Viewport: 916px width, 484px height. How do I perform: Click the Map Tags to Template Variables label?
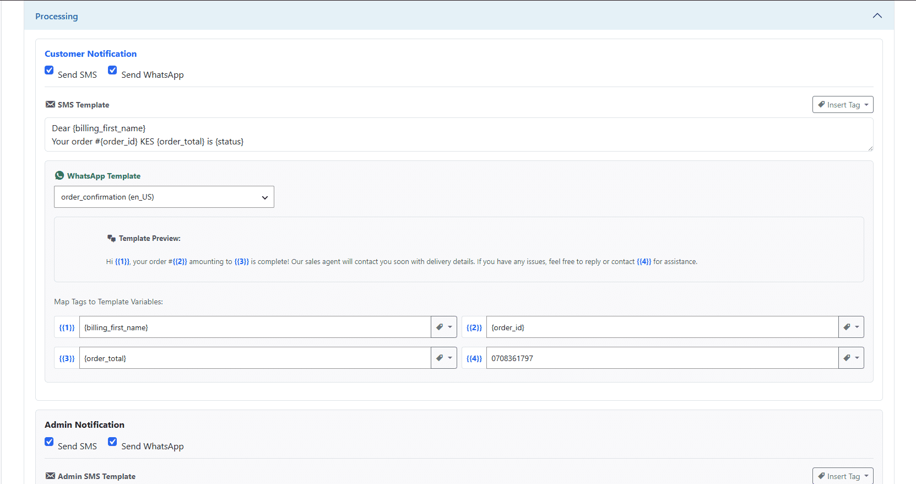pos(109,302)
